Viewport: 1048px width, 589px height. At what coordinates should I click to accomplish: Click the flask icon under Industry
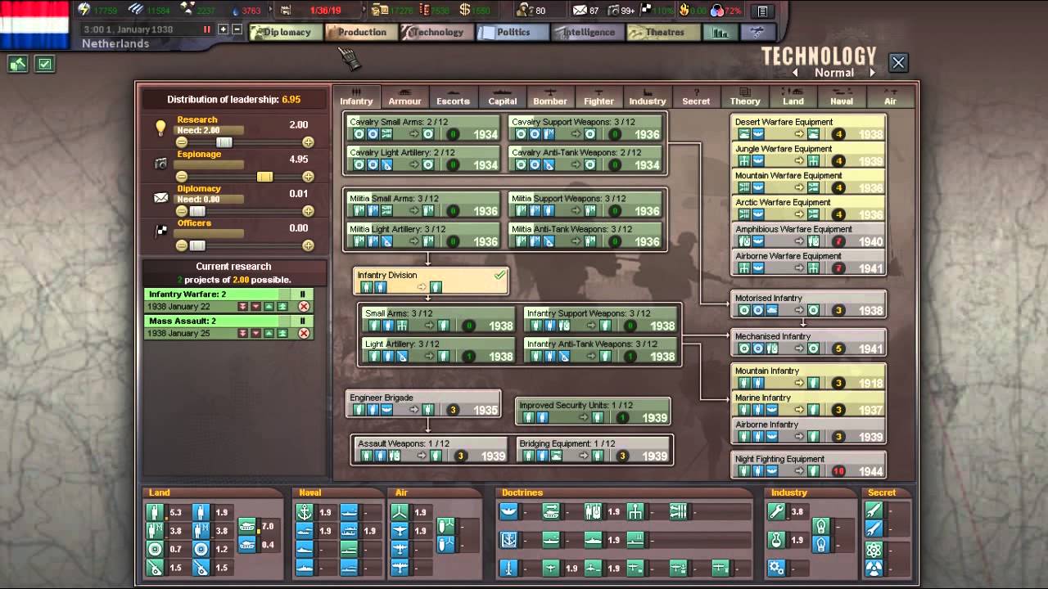[x=776, y=541]
